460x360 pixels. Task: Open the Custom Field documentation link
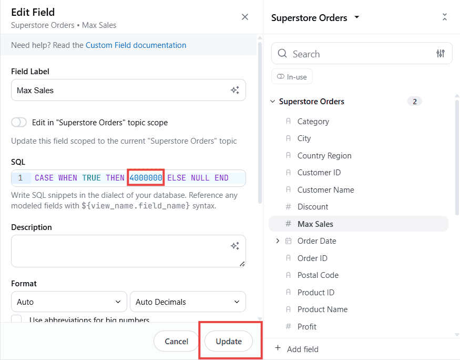[x=136, y=45]
